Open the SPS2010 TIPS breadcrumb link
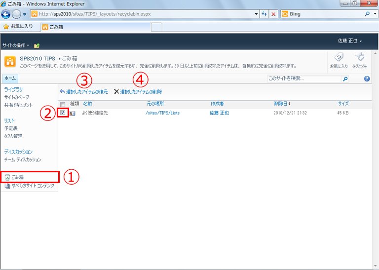The image size is (379, 270). click(x=38, y=59)
